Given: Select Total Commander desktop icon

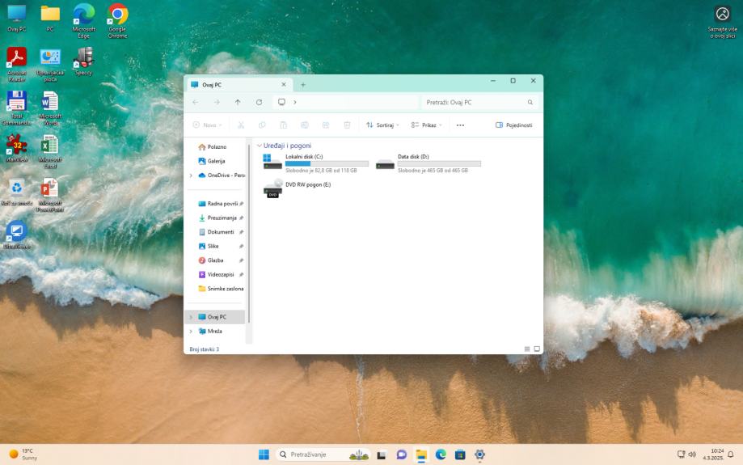Looking at the screenshot, I should [x=17, y=108].
